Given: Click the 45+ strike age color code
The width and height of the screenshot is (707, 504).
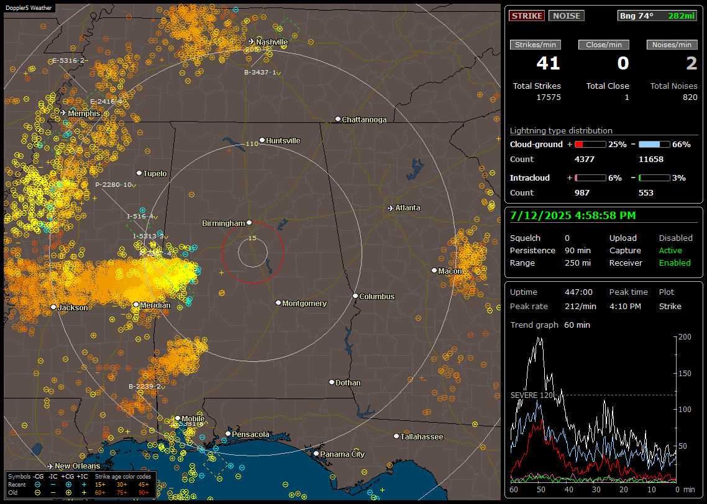Looking at the screenshot, I should coord(144,485).
